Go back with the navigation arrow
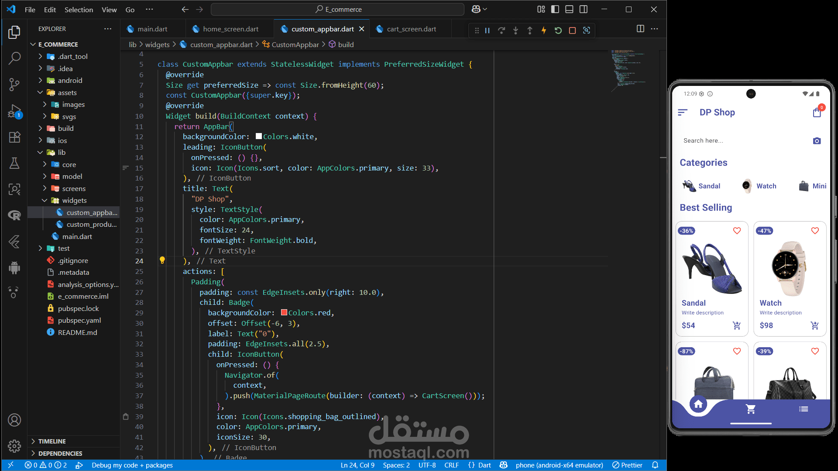The width and height of the screenshot is (838, 471). pyautogui.click(x=185, y=9)
